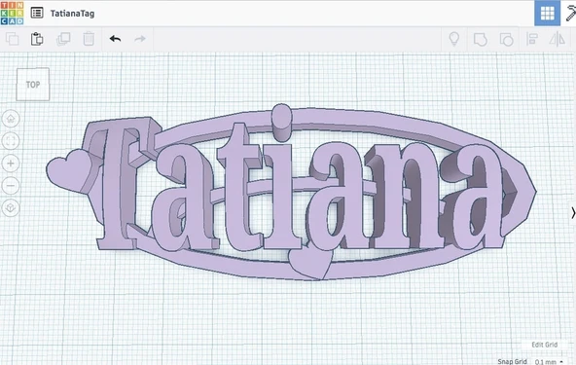
Task: Toggle show all with lightbulb icon
Action: click(x=454, y=39)
